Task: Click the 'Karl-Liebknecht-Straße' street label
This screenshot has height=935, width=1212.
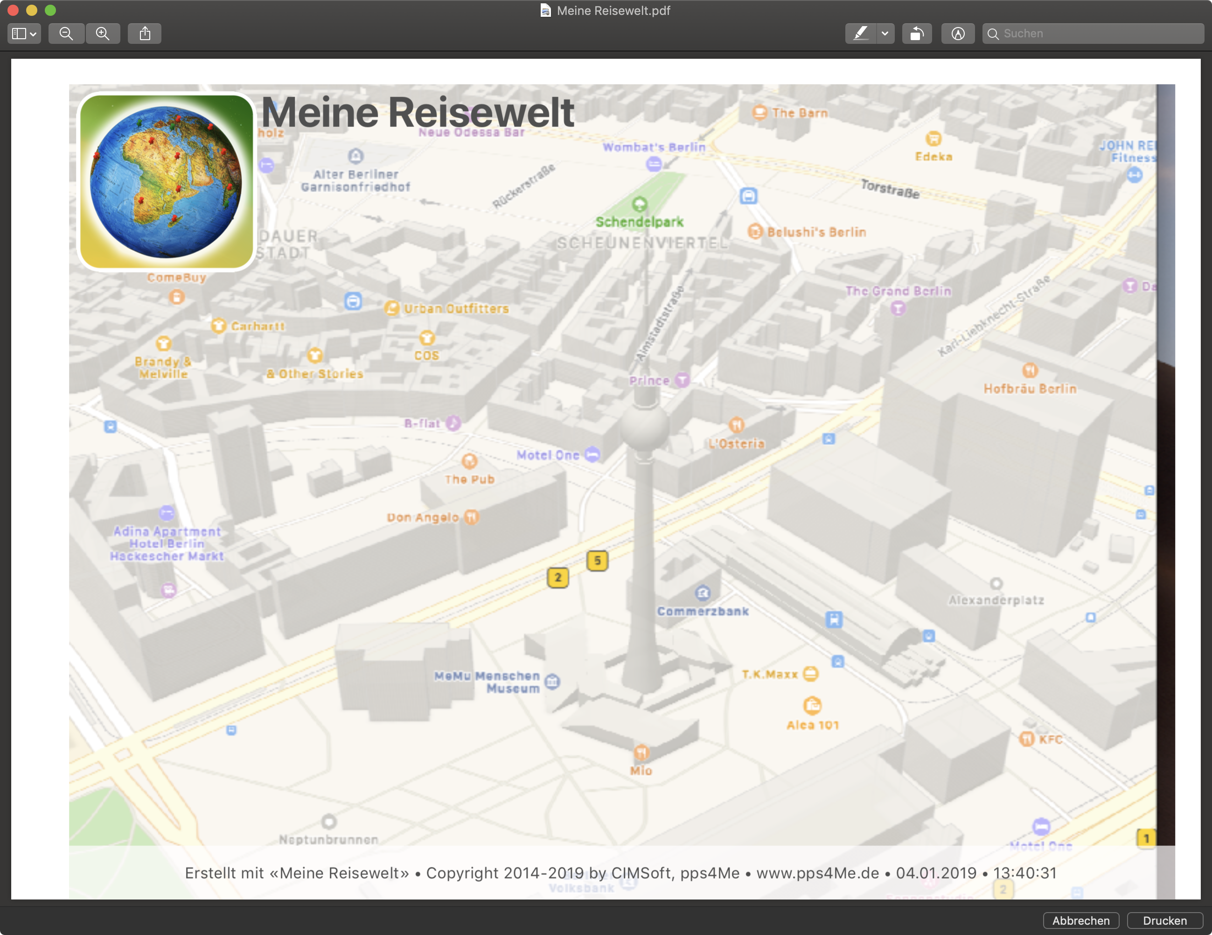Action: click(994, 315)
